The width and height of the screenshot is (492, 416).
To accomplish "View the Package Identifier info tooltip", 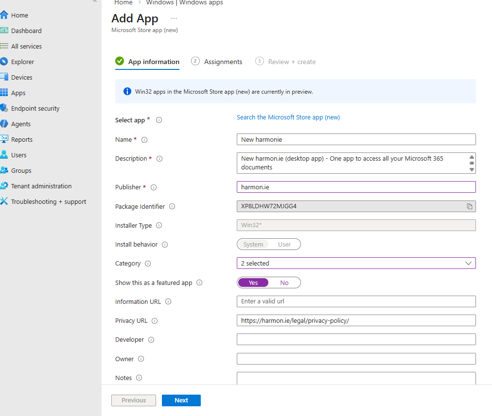I will (x=172, y=206).
